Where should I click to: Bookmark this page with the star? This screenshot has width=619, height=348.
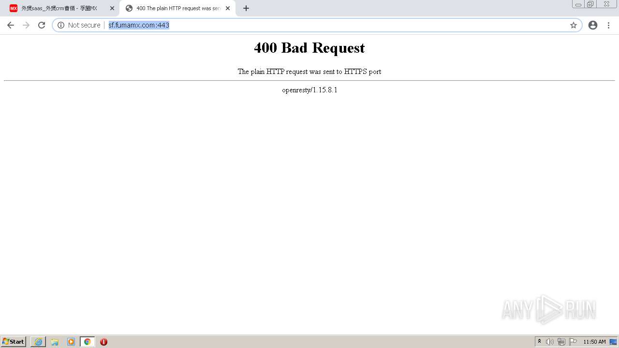pyautogui.click(x=574, y=25)
